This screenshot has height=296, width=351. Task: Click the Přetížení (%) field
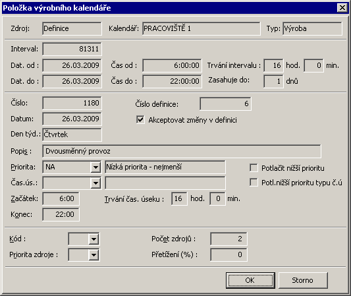click(229, 254)
